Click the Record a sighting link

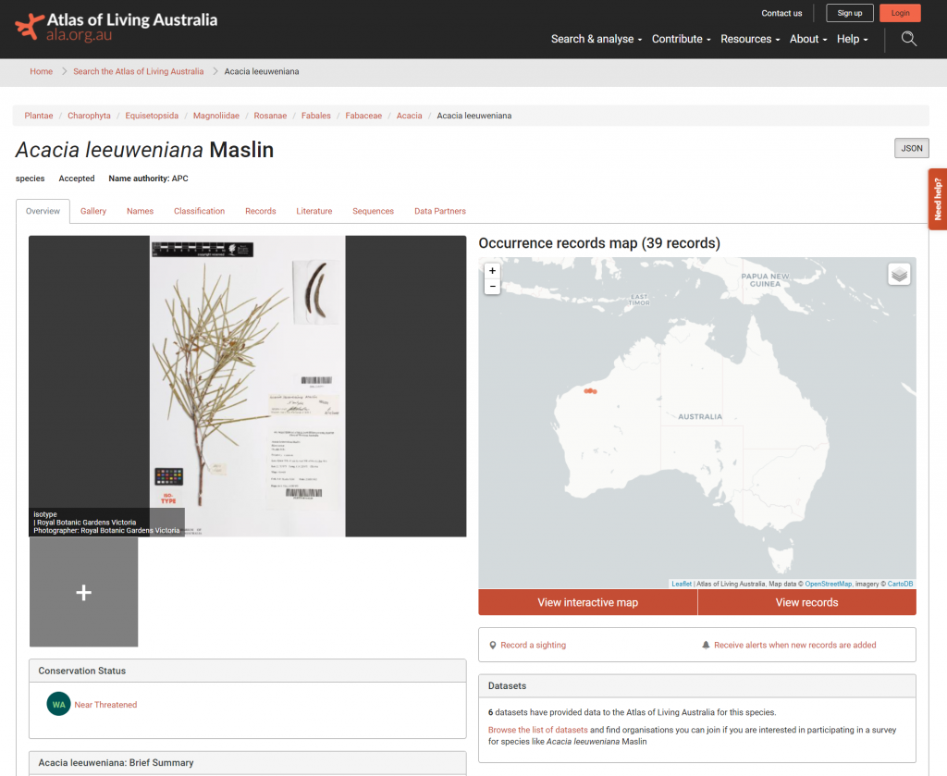[x=533, y=645]
